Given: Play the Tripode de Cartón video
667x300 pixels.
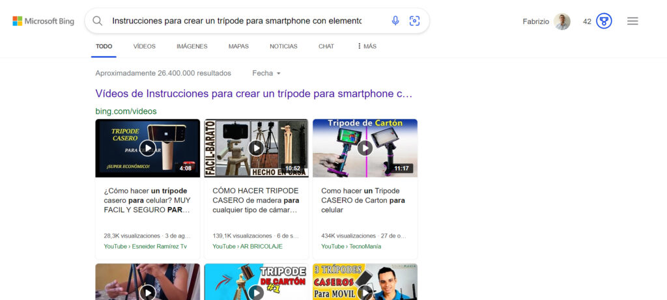Looking at the screenshot, I should click(365, 148).
